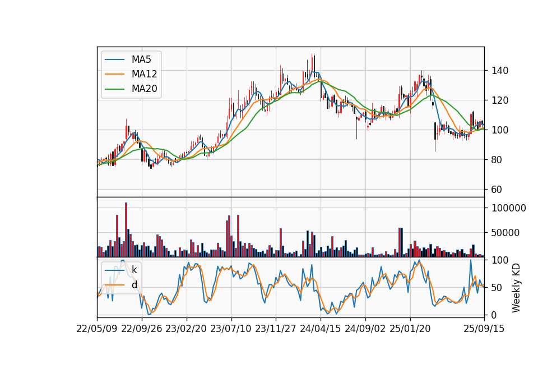The width and height of the screenshot is (538, 387).
Task: Click the k legend label in KD panel
Action: 134,270
